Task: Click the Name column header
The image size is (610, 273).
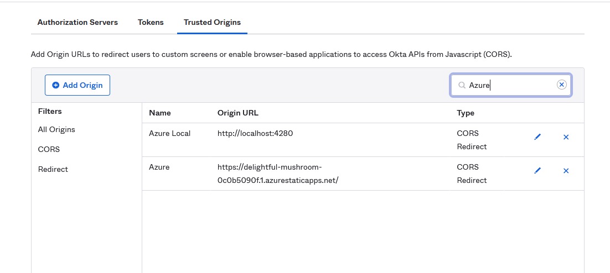Action: point(160,113)
